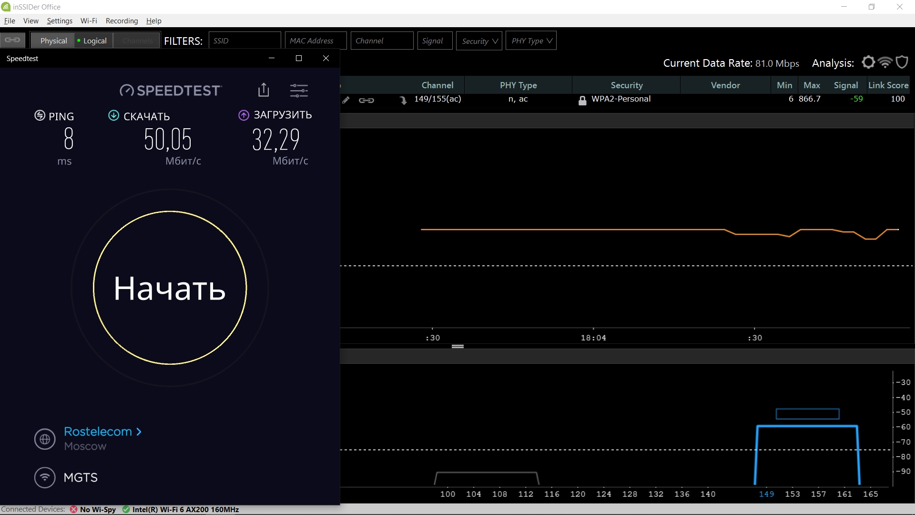The height and width of the screenshot is (515, 915).
Task: Click the СКАЧАТЬ download arrow icon
Action: tap(113, 115)
